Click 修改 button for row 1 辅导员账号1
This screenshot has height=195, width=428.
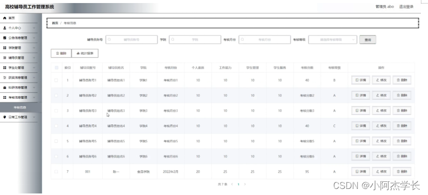click(x=381, y=80)
